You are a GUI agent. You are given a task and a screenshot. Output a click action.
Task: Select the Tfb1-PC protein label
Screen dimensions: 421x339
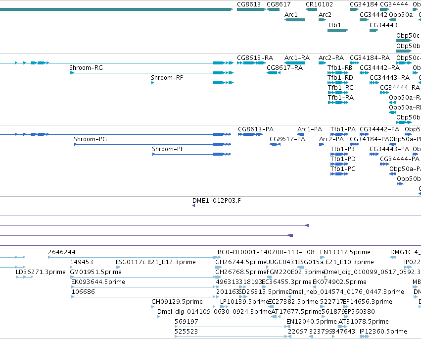pos(343,169)
